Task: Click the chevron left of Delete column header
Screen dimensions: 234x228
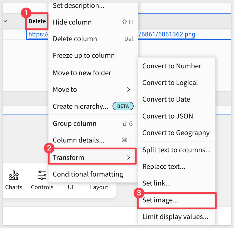Action: [5, 21]
